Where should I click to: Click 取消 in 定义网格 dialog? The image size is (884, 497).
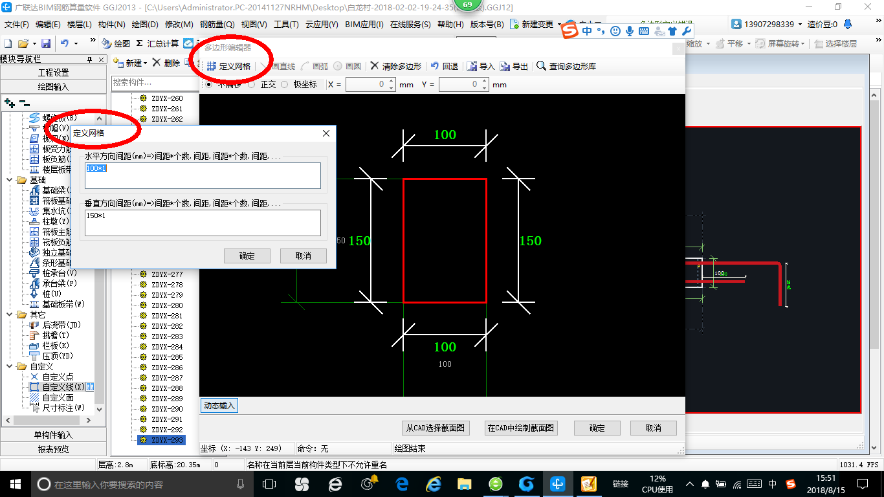point(304,256)
